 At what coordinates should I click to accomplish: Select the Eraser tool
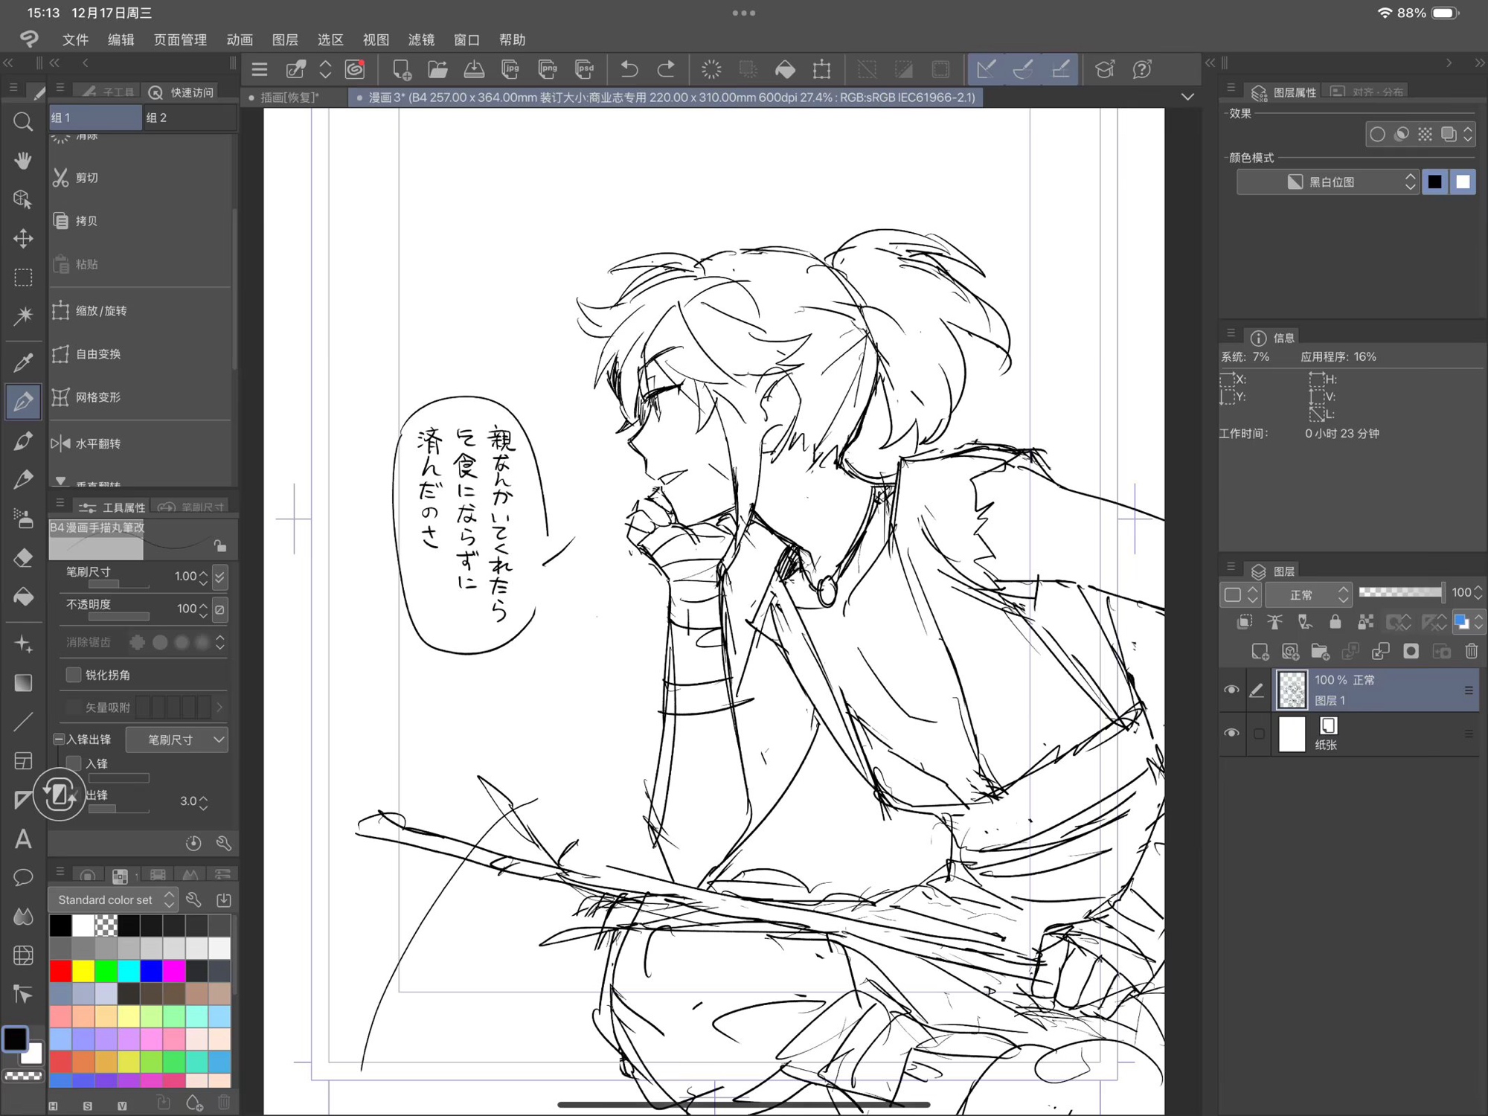pyautogui.click(x=23, y=558)
